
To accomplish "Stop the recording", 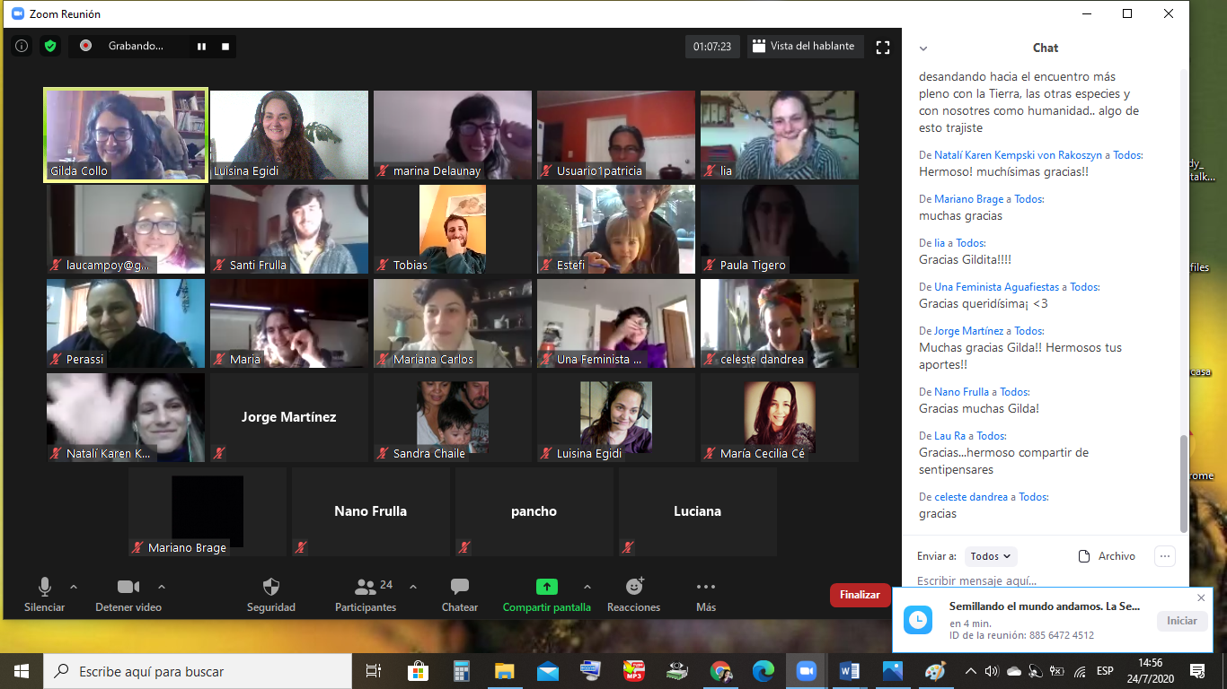I will tap(225, 46).
